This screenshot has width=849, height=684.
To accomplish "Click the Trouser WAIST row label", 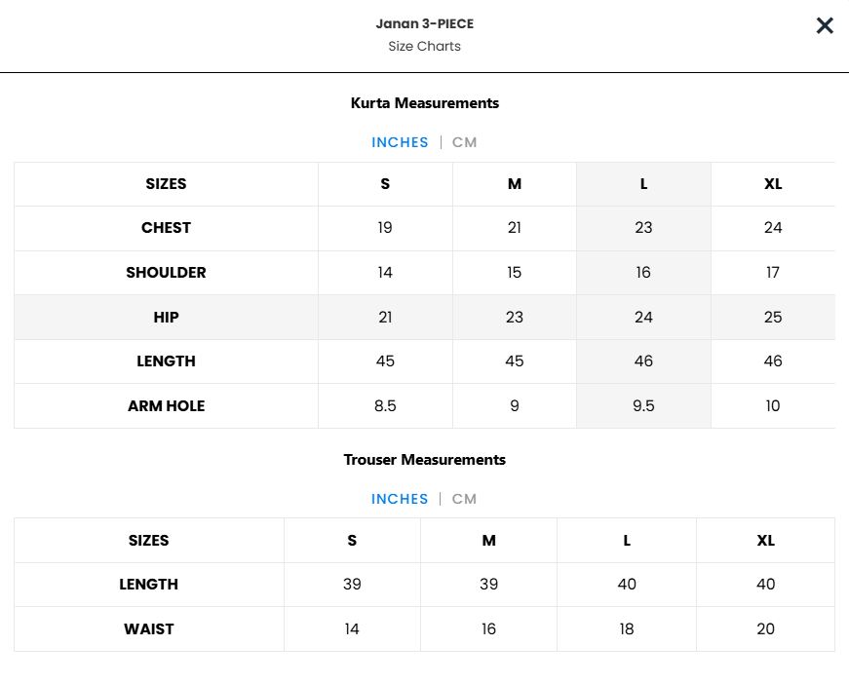I will click(x=149, y=628).
